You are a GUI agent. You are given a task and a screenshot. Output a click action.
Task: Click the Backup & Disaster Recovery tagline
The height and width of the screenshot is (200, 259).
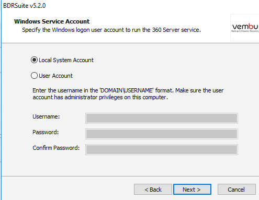(x=245, y=31)
